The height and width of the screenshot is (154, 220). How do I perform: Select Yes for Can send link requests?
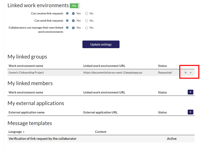click(73, 21)
